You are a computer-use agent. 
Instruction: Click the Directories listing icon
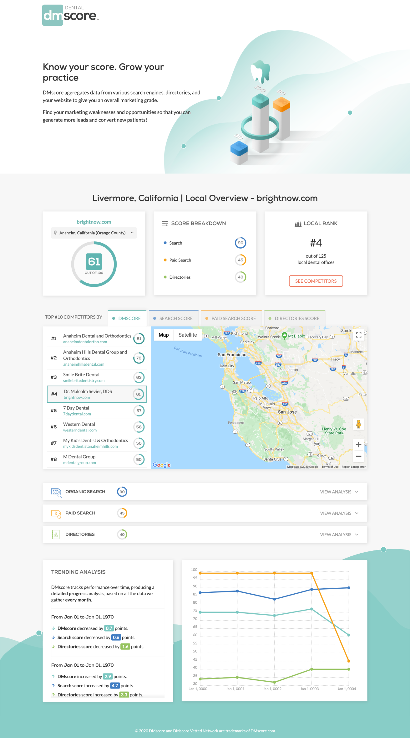click(x=56, y=534)
